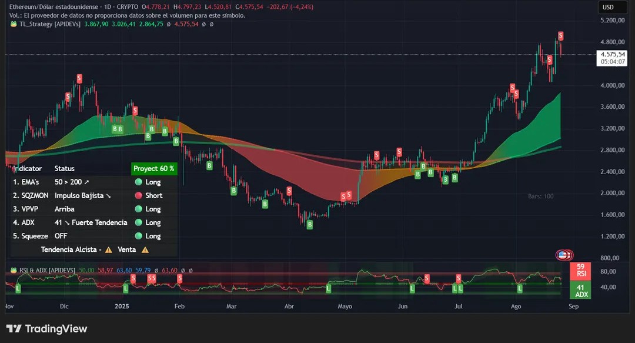635x343 pixels.
Task: Click the Jul label on time axis
Action: (x=458, y=307)
